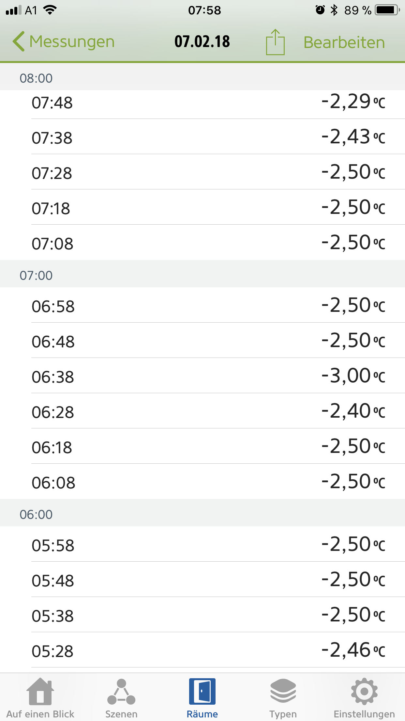Select the 06:38 measurement of -3,00 °C

202,376
